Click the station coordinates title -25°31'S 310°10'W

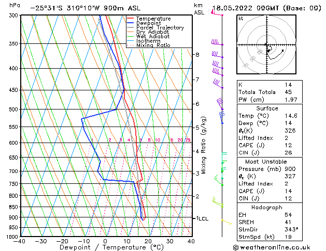tap(65, 8)
